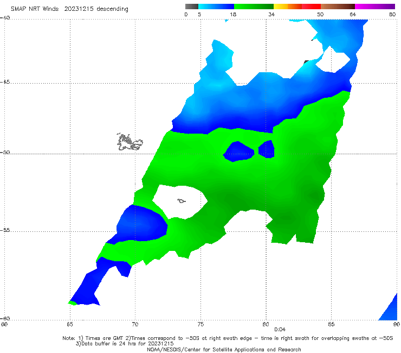This screenshot has height=353, width=401.
Task: Click the -60 latitude axis label
Action: (5, 318)
